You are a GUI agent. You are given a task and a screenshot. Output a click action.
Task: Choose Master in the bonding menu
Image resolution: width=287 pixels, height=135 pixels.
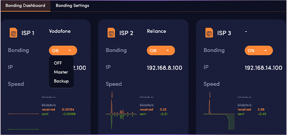pyautogui.click(x=61, y=72)
